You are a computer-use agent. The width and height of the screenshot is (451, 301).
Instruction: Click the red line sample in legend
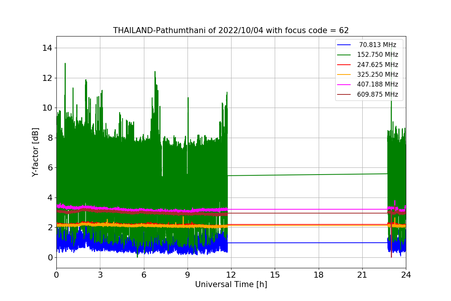pyautogui.click(x=344, y=65)
